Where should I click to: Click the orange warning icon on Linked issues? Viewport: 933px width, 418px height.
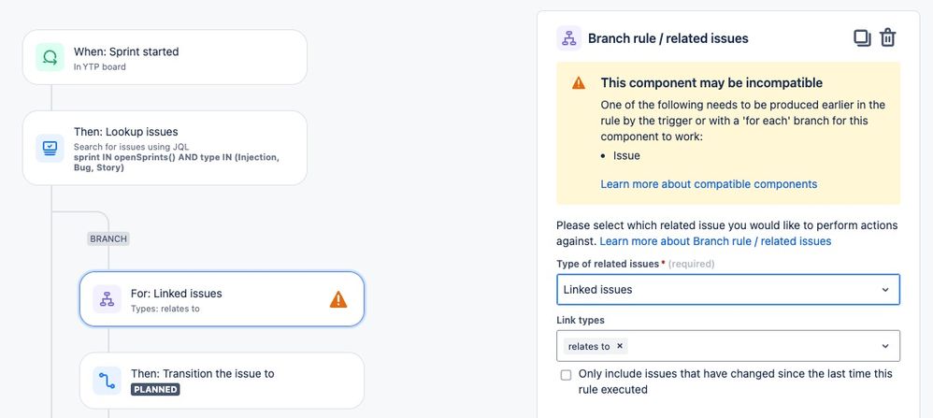pos(338,299)
